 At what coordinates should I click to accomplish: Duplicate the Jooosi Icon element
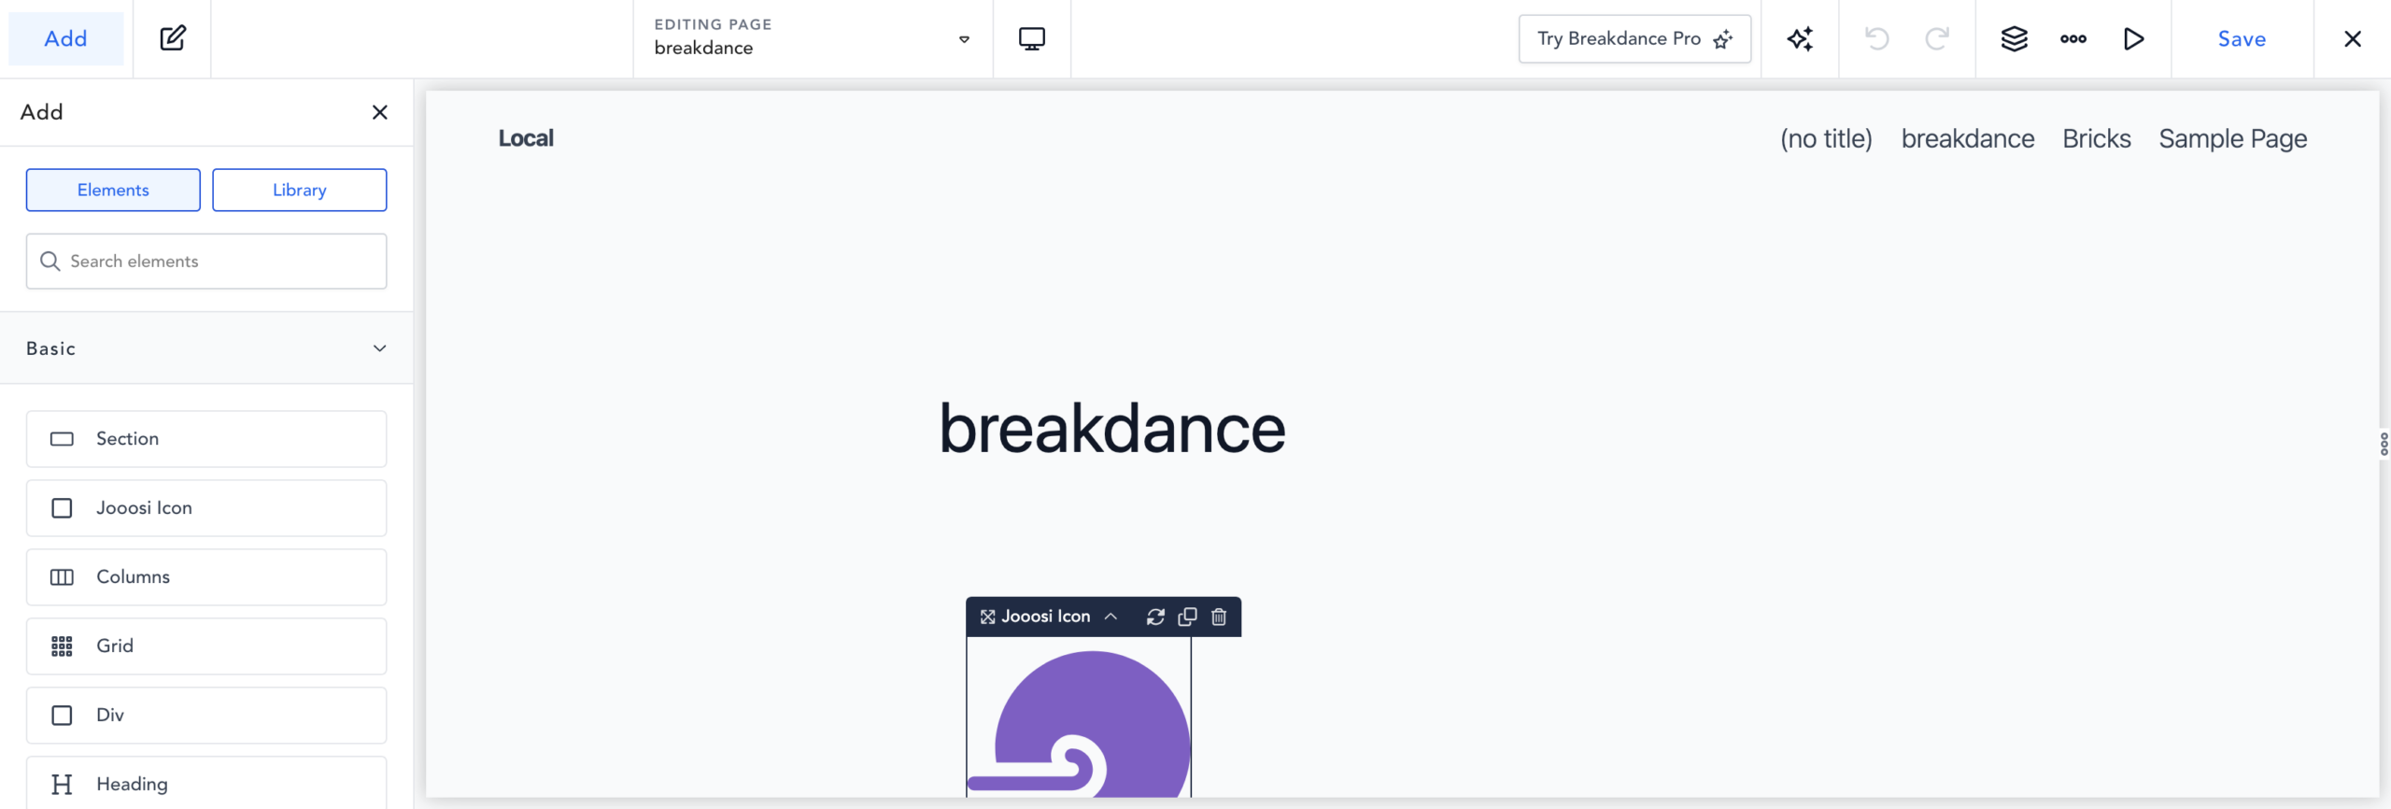click(x=1187, y=617)
